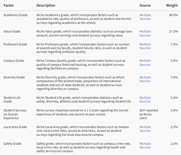
Task: Open Multiple Sources link for Campus Grade
Action: point(145,63)
